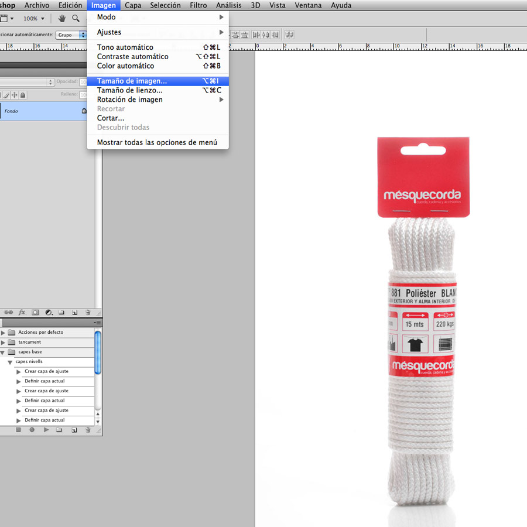Viewport: 527px width, 527px height.
Task: Click the link layers chain icon
Action: click(x=9, y=313)
